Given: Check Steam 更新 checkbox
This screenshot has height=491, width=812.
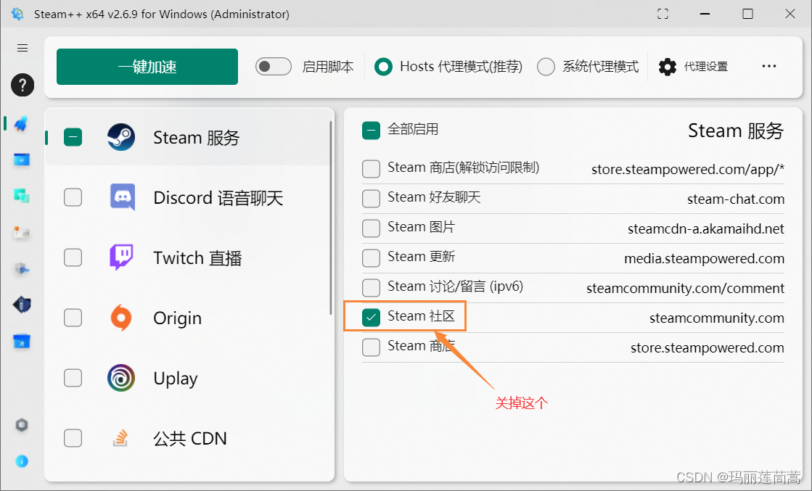Looking at the screenshot, I should click(372, 257).
